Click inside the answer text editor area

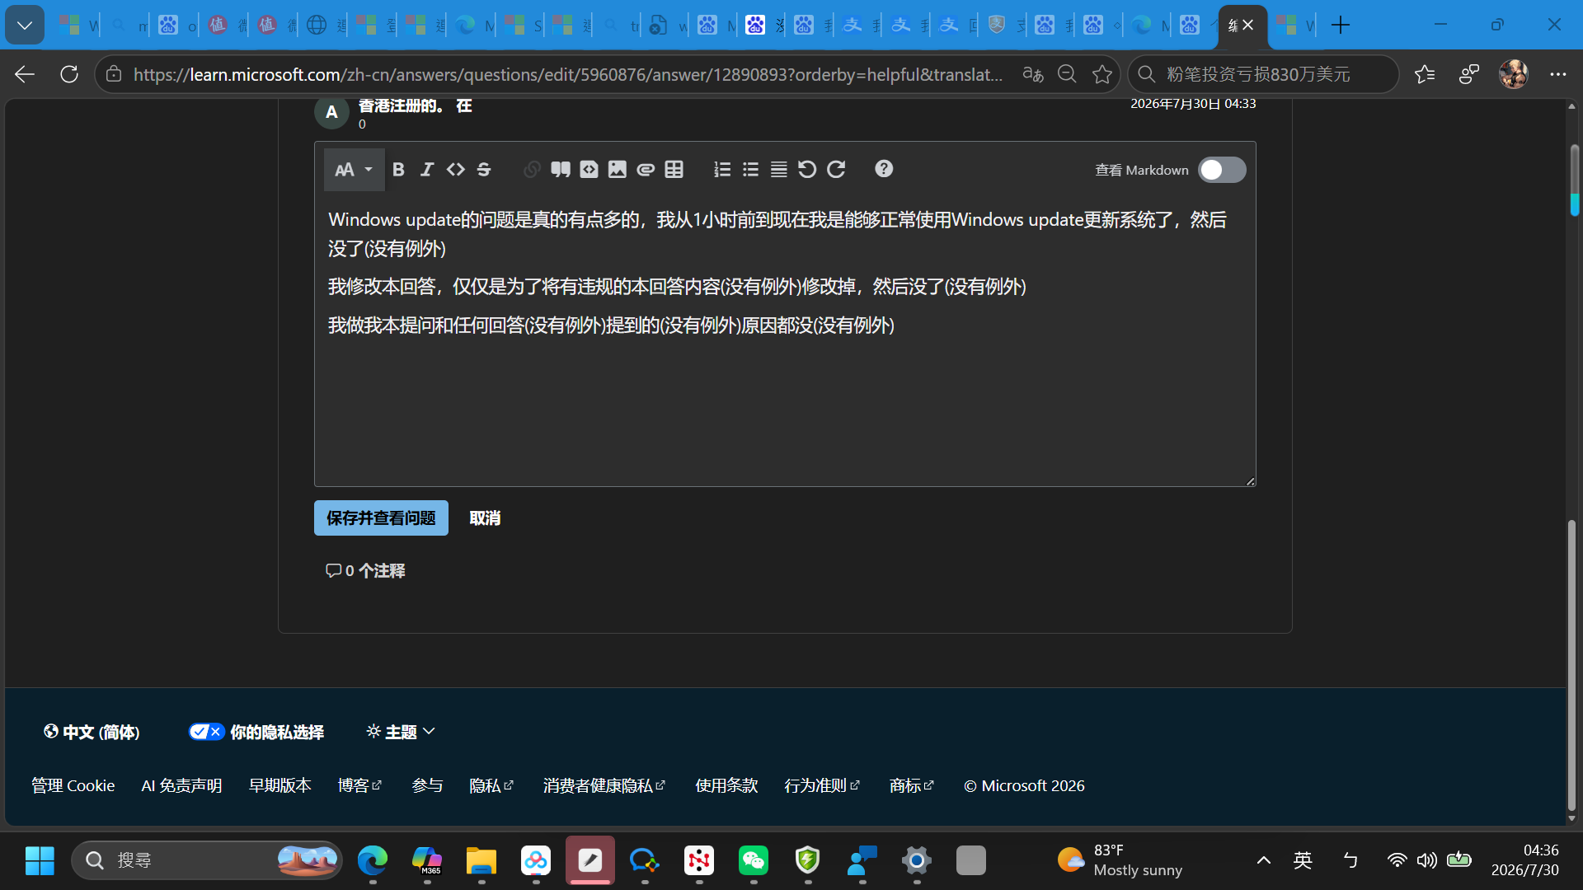[785, 341]
